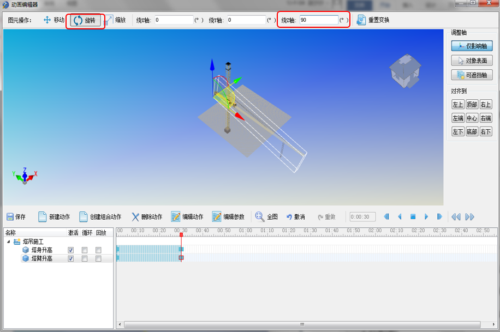Align to 中心
500x332 pixels.
point(472,118)
